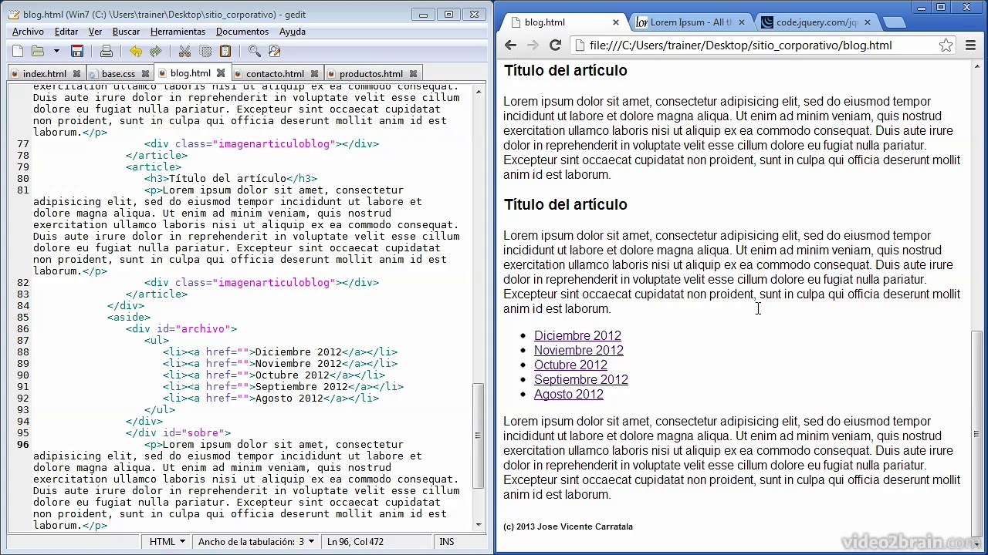
Task: Open the Noviembre 2012 link
Action: click(579, 350)
